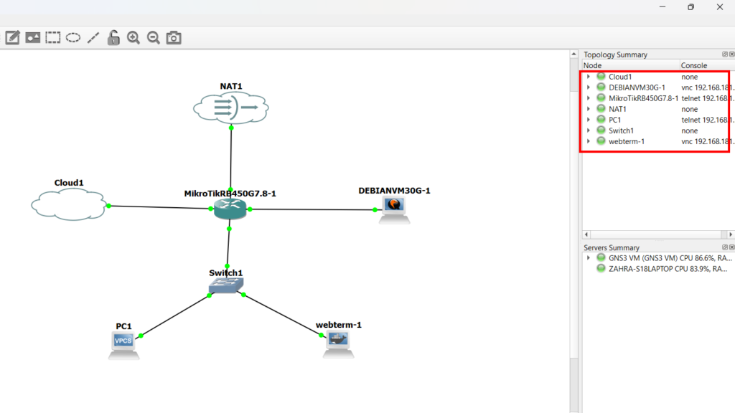Select DEBIANVM30G-1 in the Topology Summary list
The image size is (735, 413).
tap(637, 87)
